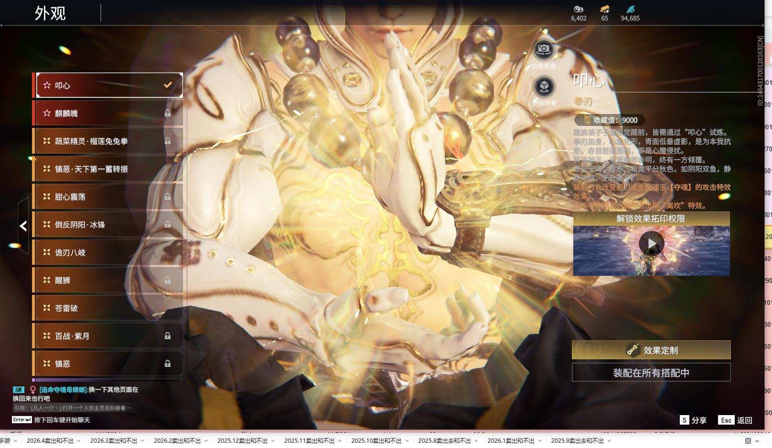This screenshot has width=772, height=448.
Task: Click the lock icon on 醒狮
Action: (168, 280)
